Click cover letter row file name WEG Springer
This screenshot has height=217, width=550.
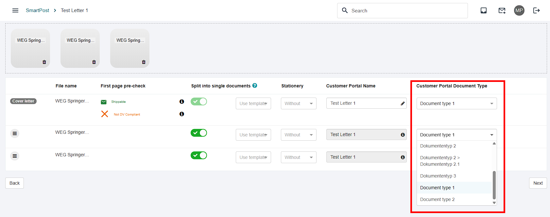pyautogui.click(x=72, y=101)
